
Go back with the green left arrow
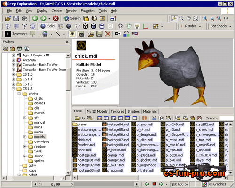[35, 18]
